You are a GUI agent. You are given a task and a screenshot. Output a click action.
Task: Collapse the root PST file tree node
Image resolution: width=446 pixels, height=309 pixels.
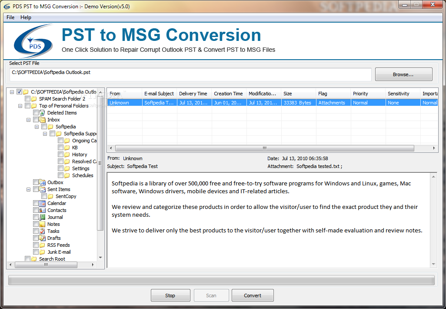[x=12, y=92]
